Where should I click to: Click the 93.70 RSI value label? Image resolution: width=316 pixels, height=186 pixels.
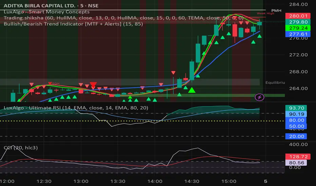(x=296, y=108)
